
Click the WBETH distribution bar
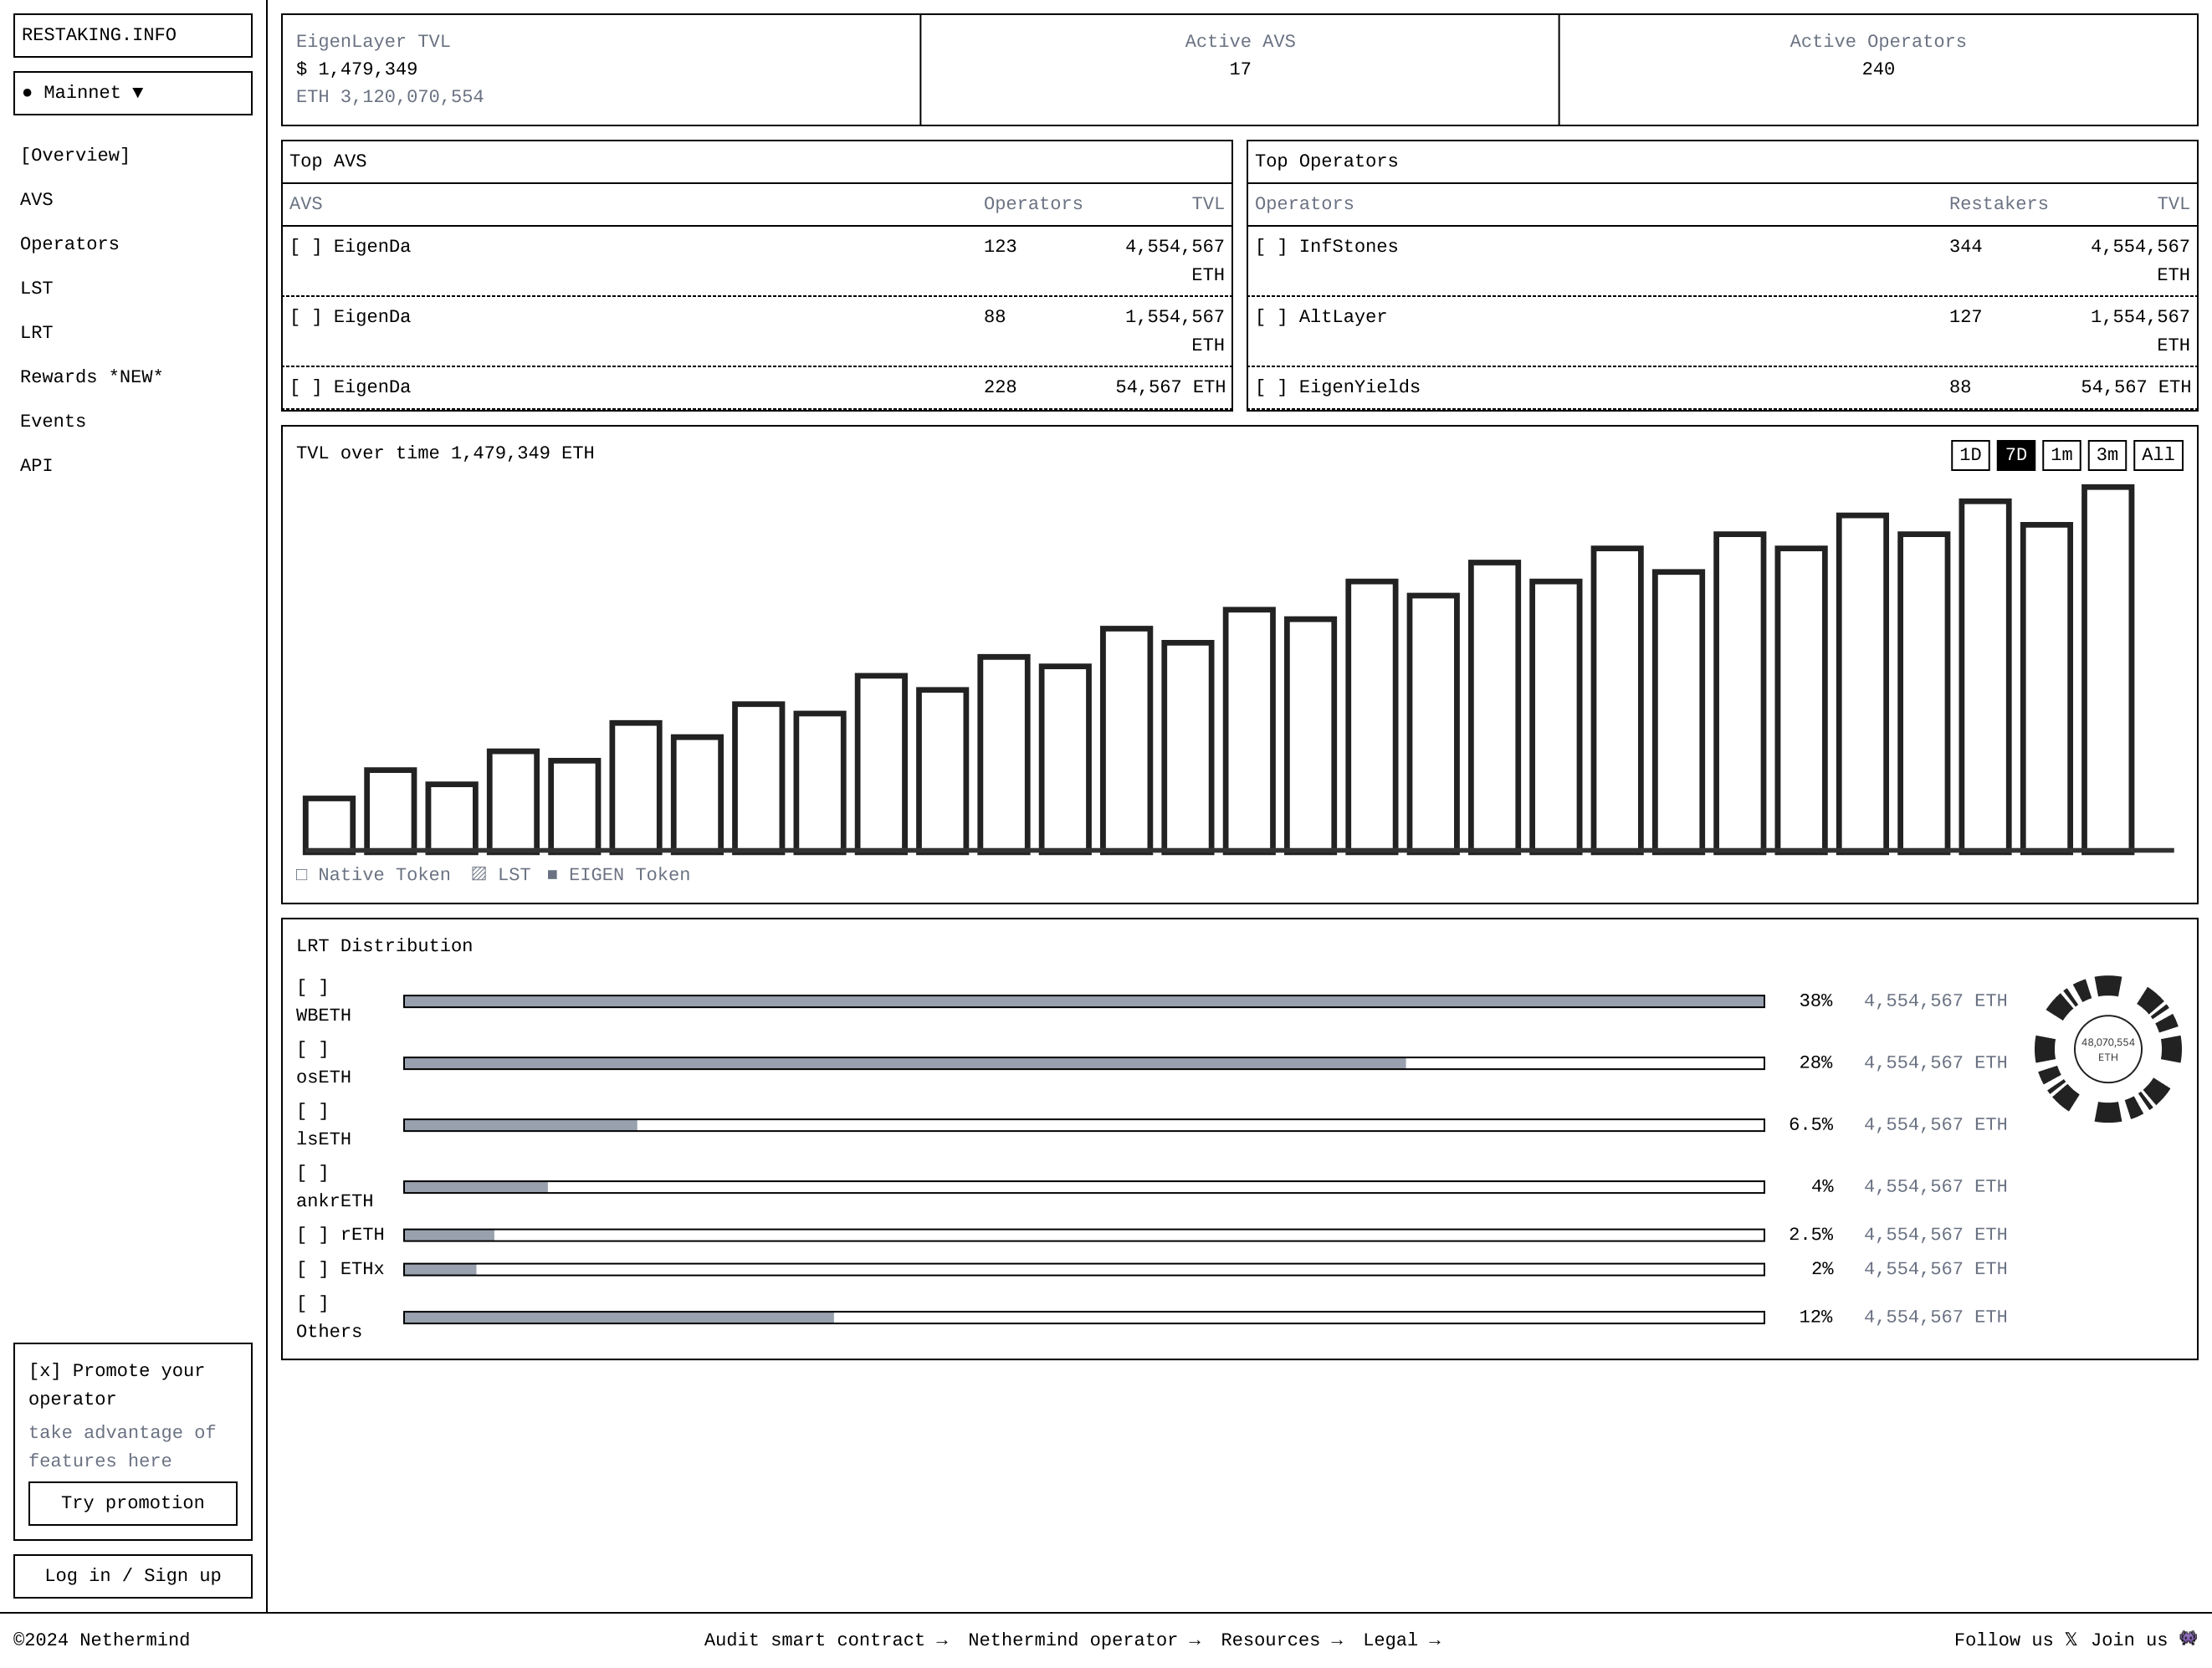[1084, 1002]
